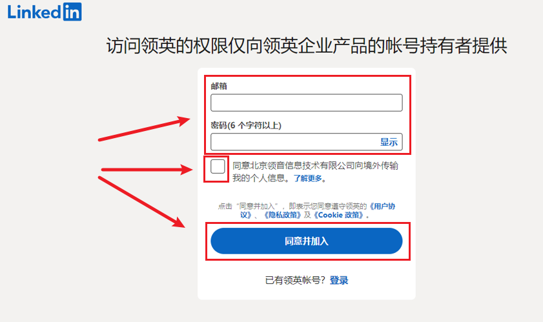Click the red arrow pointing at the checkbox
Viewport: 543px width, 322px height.
click(147, 170)
